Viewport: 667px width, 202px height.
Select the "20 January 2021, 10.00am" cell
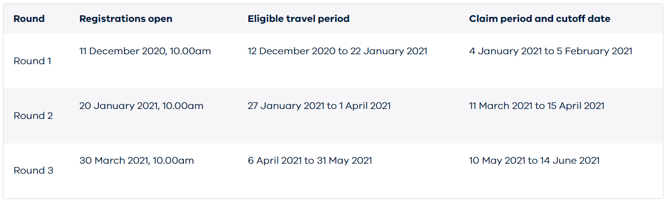pos(141,106)
